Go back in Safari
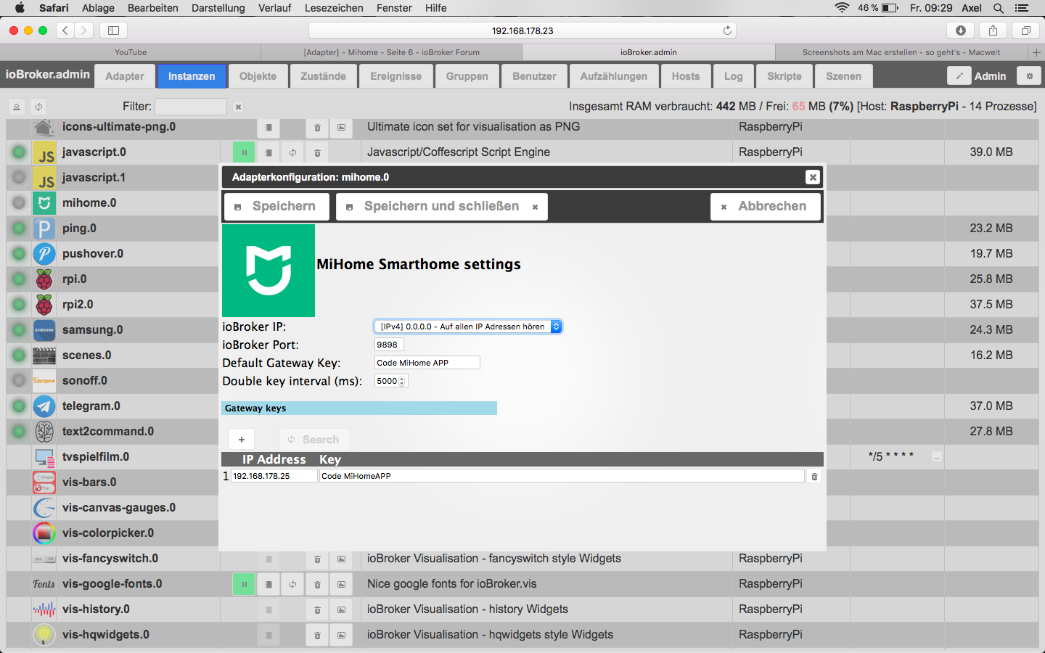The width and height of the screenshot is (1045, 653). tap(65, 30)
